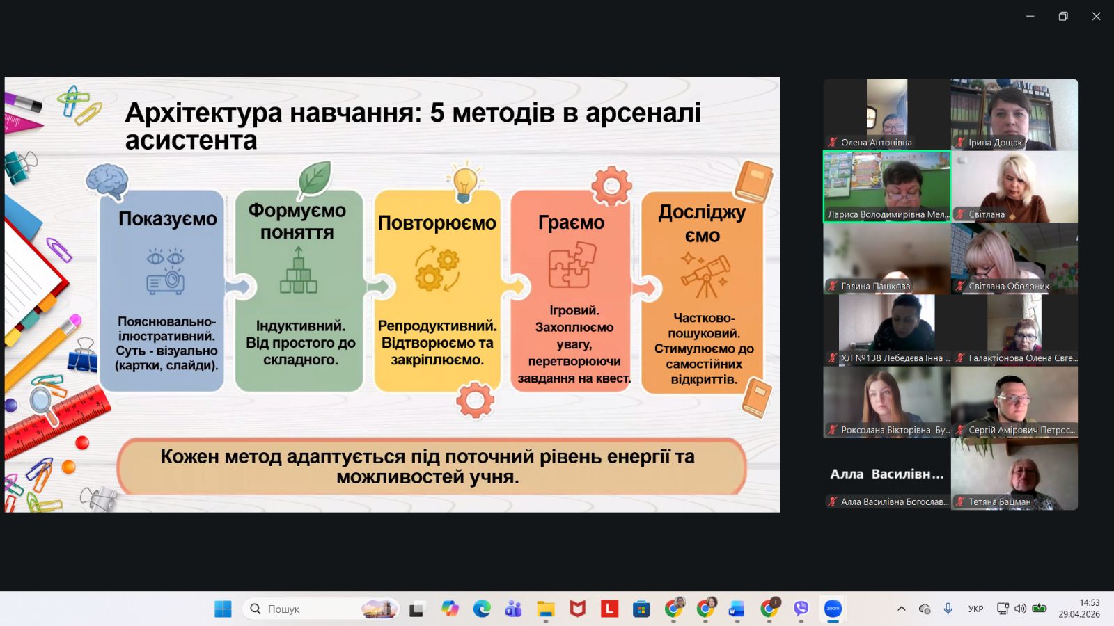
Task: Open the Microsoft Store taskbar icon
Action: [x=641, y=609]
